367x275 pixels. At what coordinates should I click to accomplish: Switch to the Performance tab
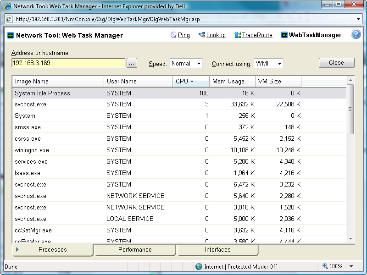click(x=135, y=250)
